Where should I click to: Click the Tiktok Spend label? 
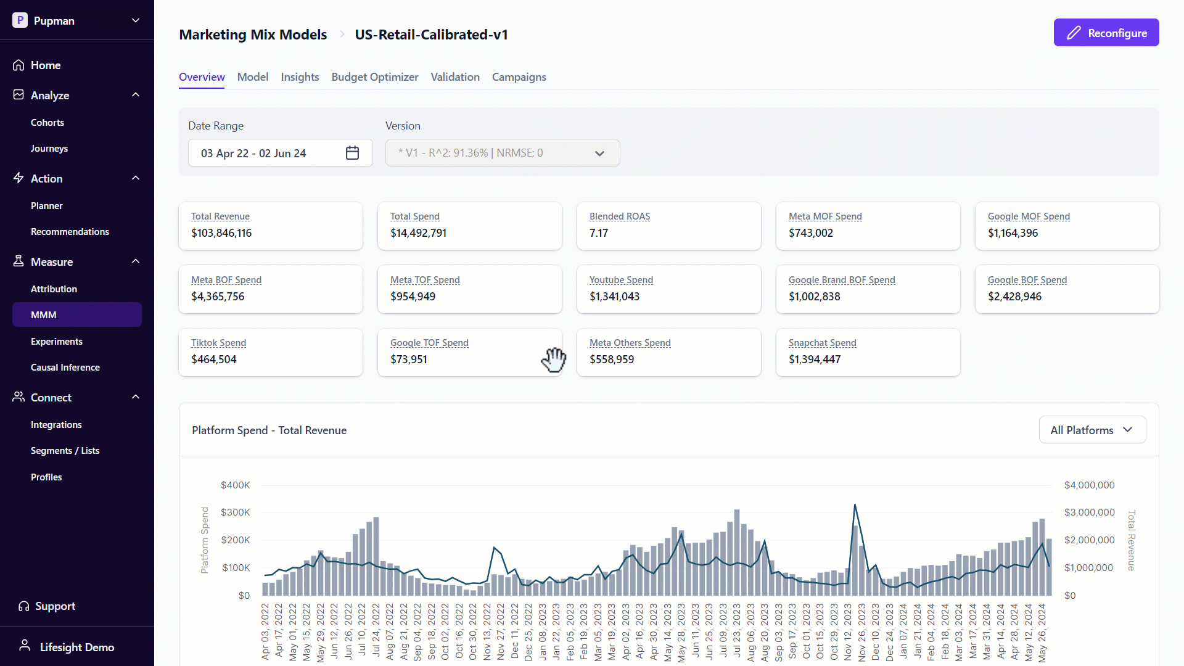pyautogui.click(x=218, y=343)
